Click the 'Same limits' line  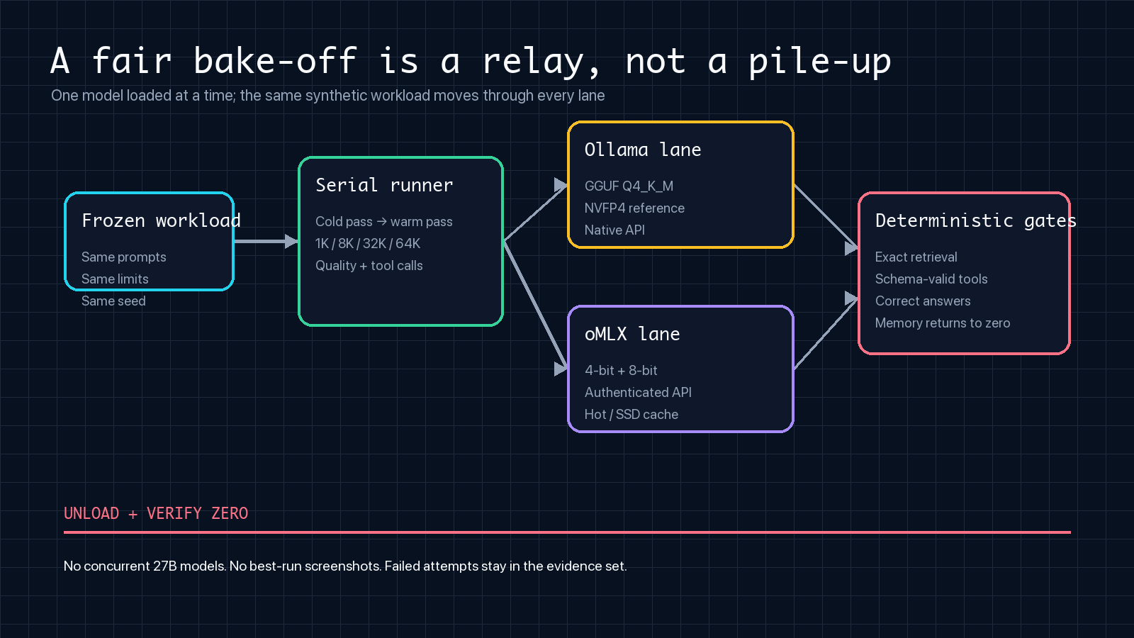click(115, 279)
